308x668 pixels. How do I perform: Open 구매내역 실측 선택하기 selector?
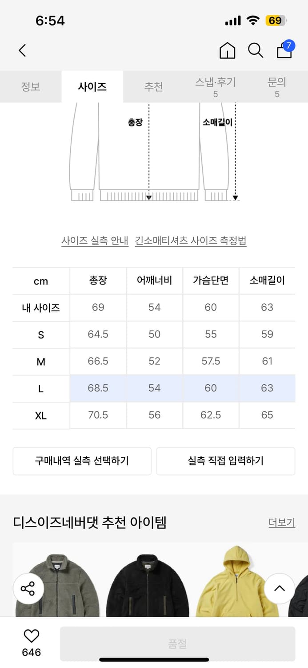[82, 461]
